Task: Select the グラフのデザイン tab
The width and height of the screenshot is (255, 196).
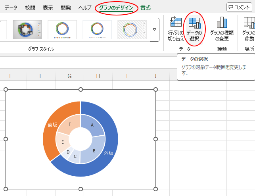Action: 116,8
